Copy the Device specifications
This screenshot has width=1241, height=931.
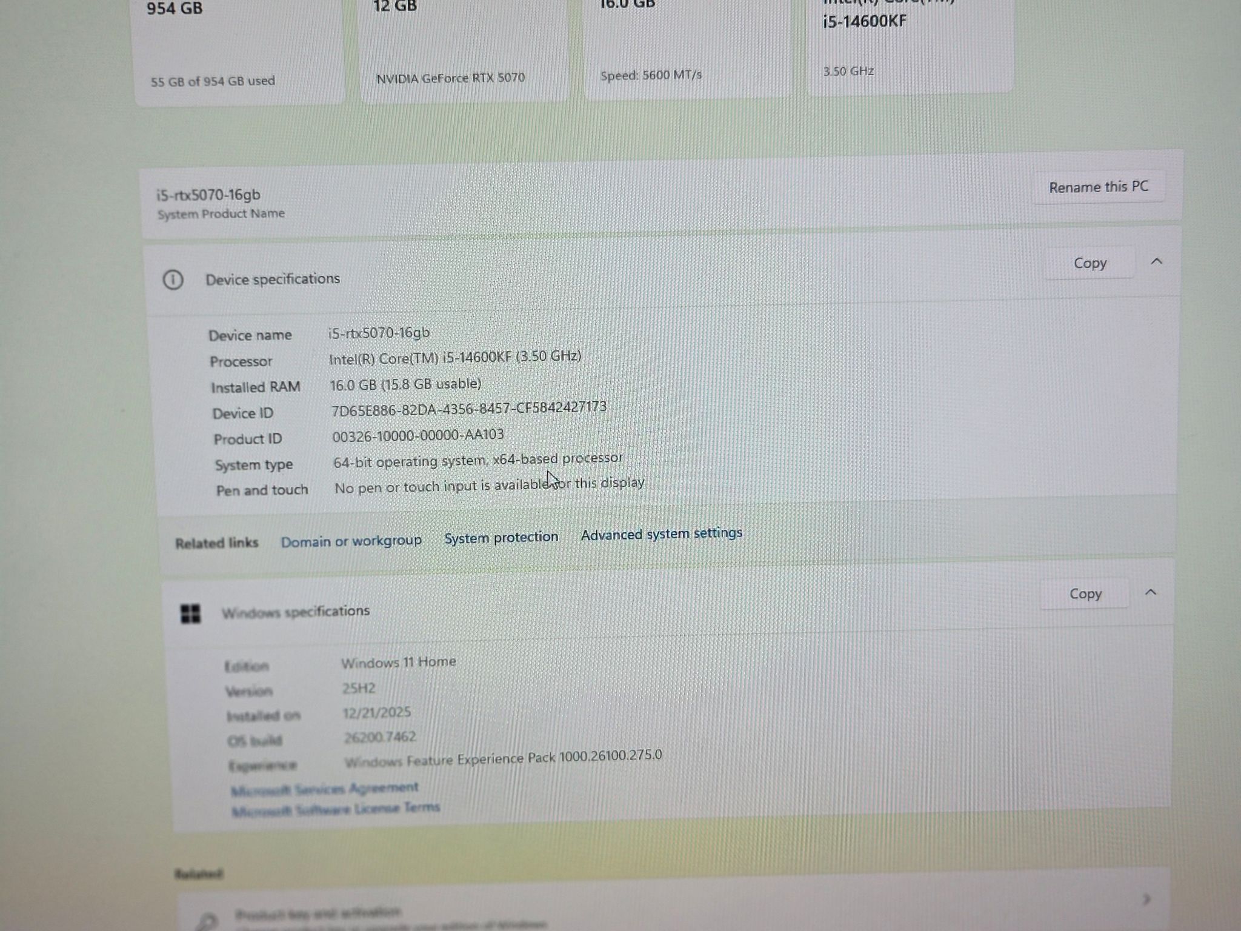pos(1090,263)
